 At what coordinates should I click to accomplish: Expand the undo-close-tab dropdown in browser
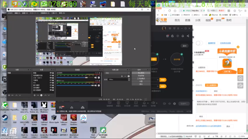(x=242, y=11)
